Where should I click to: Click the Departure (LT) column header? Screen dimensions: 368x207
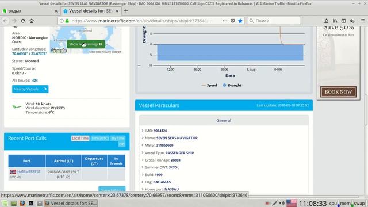94,161
